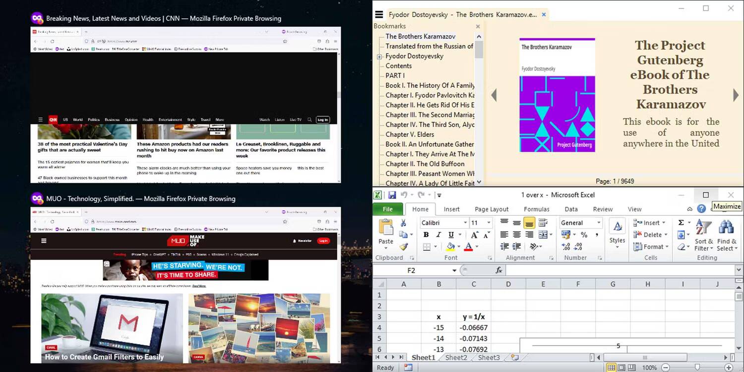Apply the Percent Style icon
Image resolution: width=744 pixels, height=372 pixels.
584,234
